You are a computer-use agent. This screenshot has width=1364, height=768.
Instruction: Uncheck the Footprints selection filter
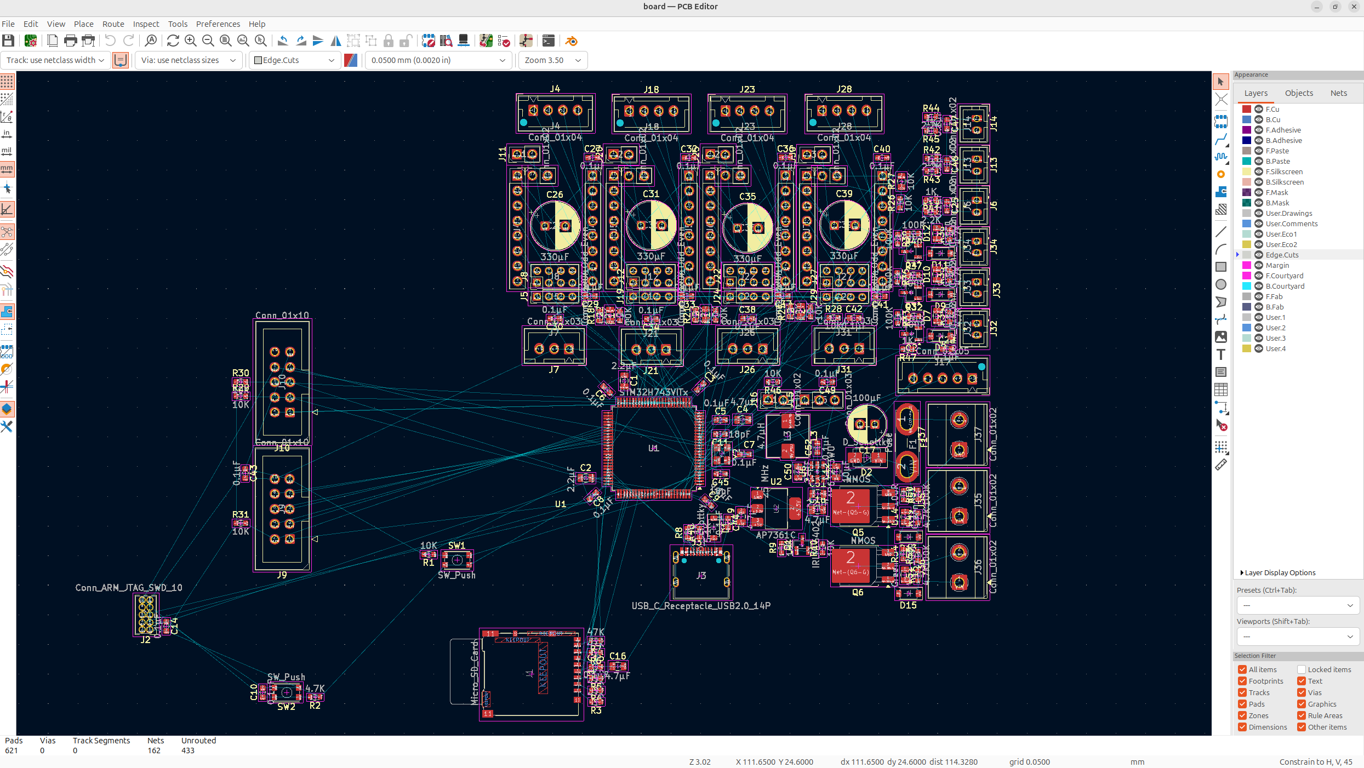coord(1242,681)
